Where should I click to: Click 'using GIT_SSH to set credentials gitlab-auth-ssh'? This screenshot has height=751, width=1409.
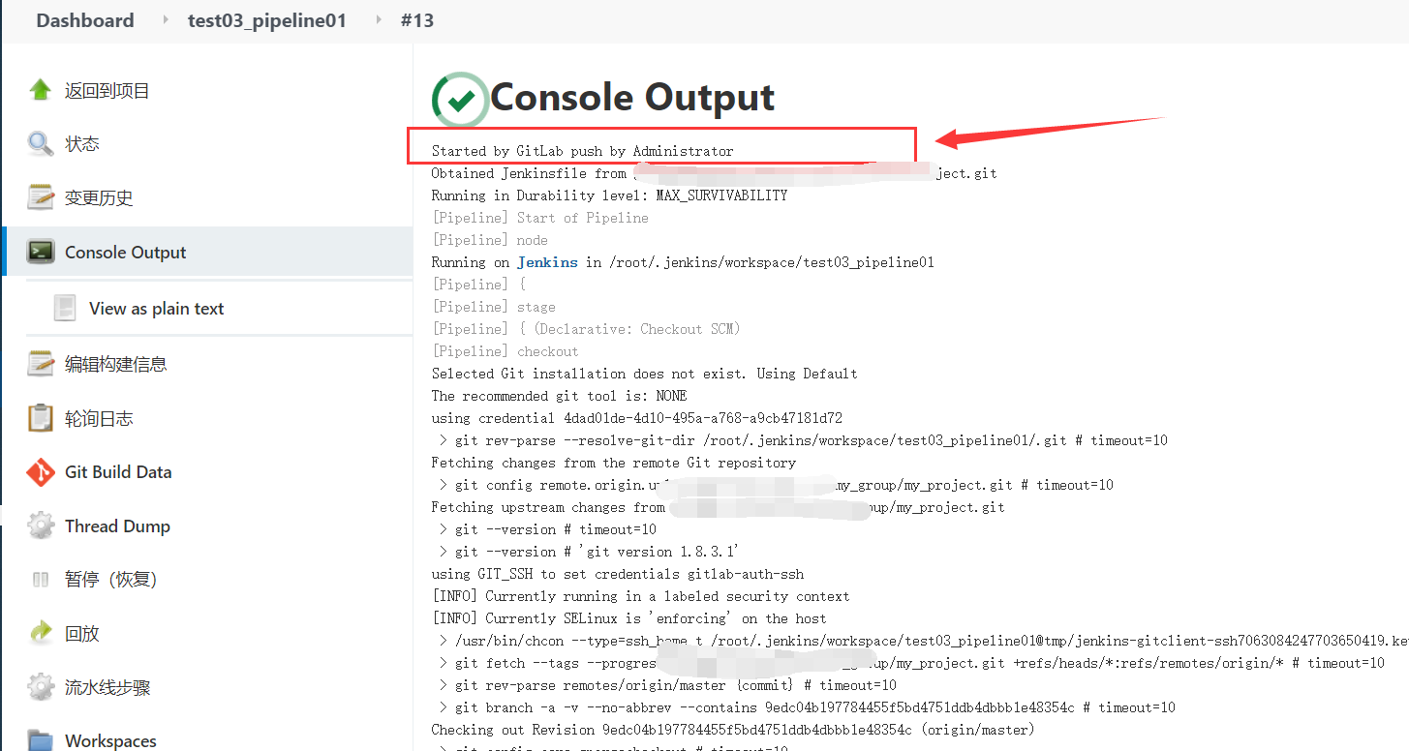coord(618,574)
